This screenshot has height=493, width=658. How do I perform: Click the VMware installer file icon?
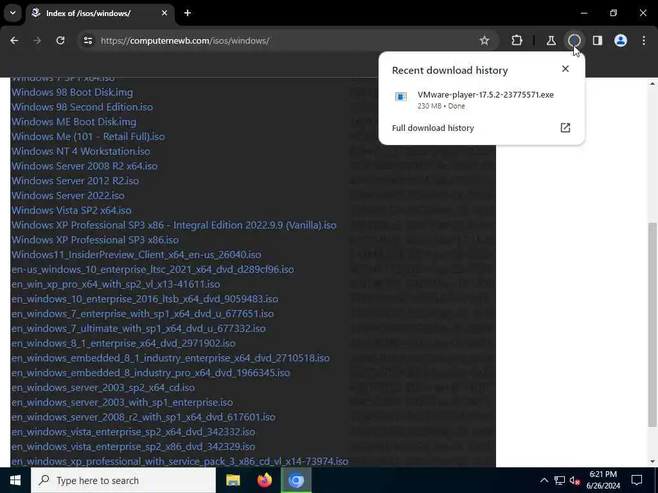(401, 97)
